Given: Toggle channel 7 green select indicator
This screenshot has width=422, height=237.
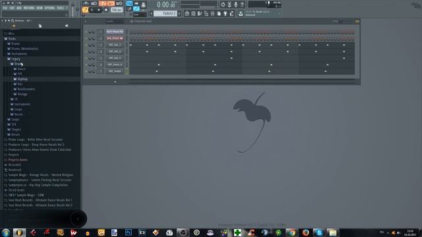Looking at the screenshot, I should [x=127, y=71].
